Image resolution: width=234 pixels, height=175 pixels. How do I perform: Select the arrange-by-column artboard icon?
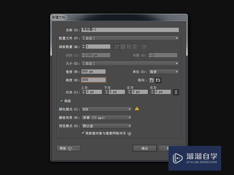click(134, 46)
